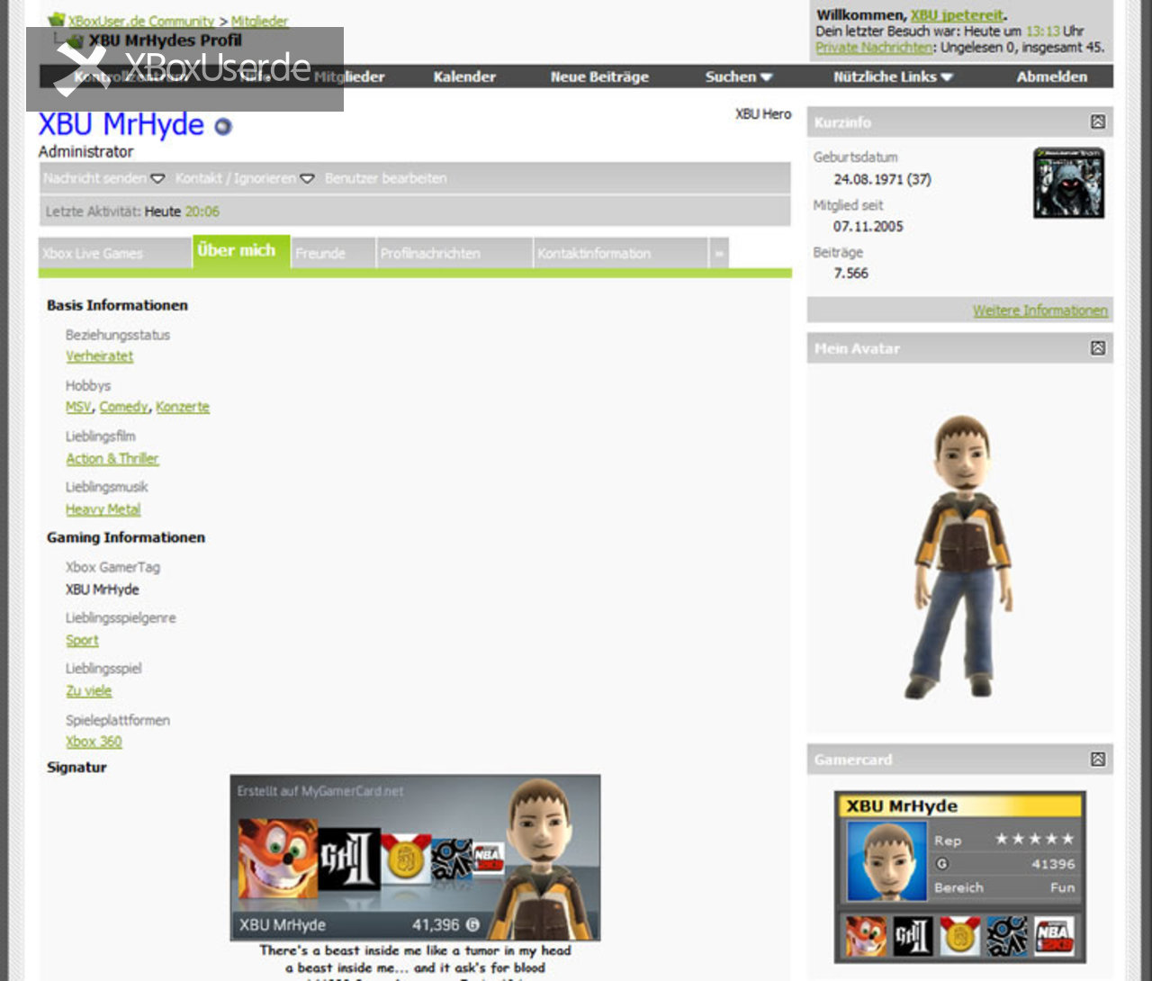Click the Gamerscore G icon in the signature

click(472, 924)
